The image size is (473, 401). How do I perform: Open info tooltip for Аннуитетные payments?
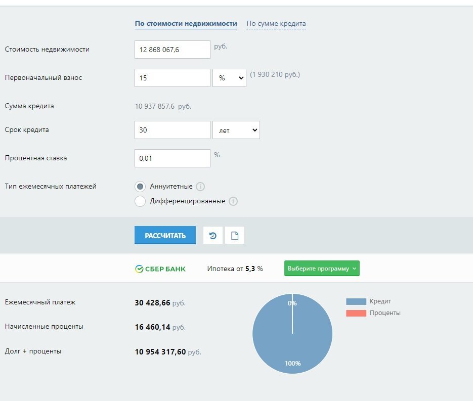[200, 187]
